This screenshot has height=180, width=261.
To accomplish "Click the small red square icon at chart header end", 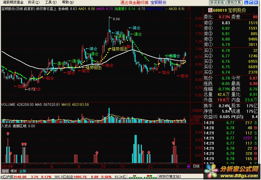I will coord(188,9).
